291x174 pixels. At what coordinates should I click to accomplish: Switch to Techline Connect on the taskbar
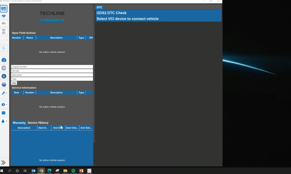(89, 171)
